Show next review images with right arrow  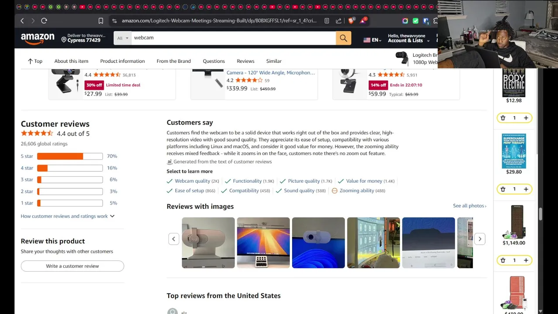coord(480,239)
